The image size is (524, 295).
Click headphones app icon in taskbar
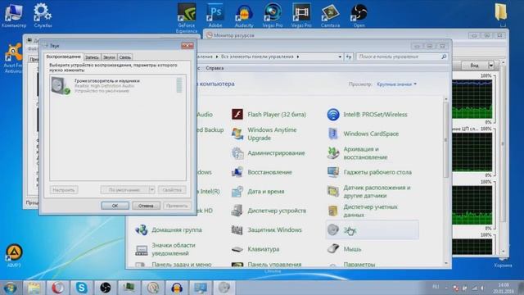(x=177, y=288)
